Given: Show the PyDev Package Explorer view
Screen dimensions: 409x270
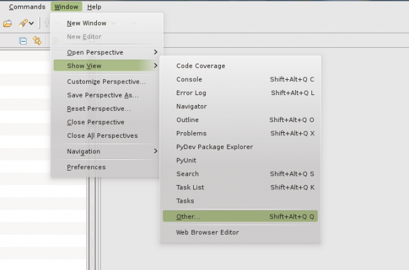Looking at the screenshot, I should pyautogui.click(x=215, y=147).
